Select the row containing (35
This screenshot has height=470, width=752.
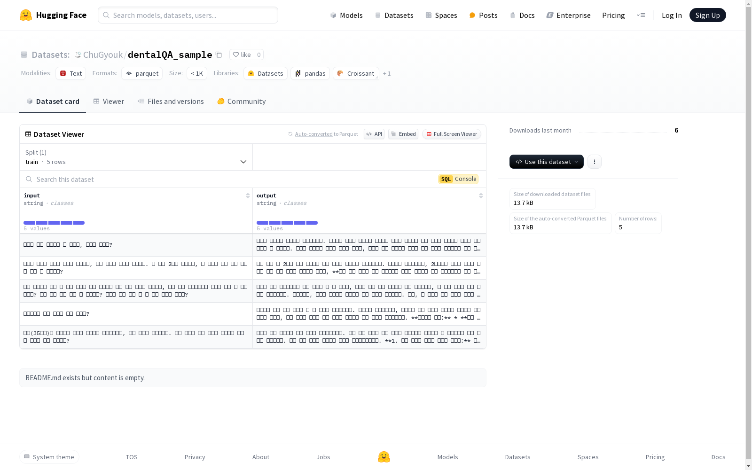click(x=253, y=337)
